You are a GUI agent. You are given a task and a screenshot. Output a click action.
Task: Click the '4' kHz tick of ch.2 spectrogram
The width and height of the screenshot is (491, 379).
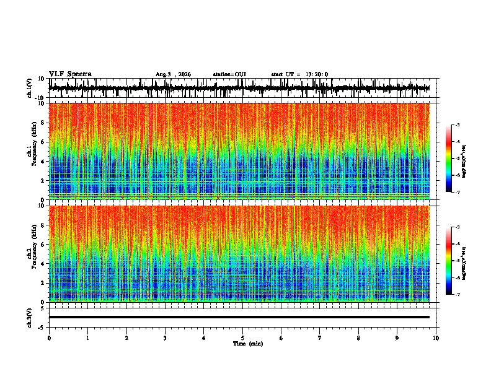pos(43,264)
